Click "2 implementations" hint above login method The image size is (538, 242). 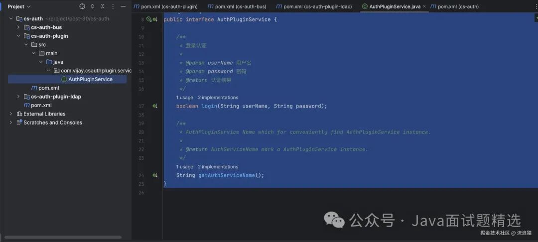pos(218,98)
